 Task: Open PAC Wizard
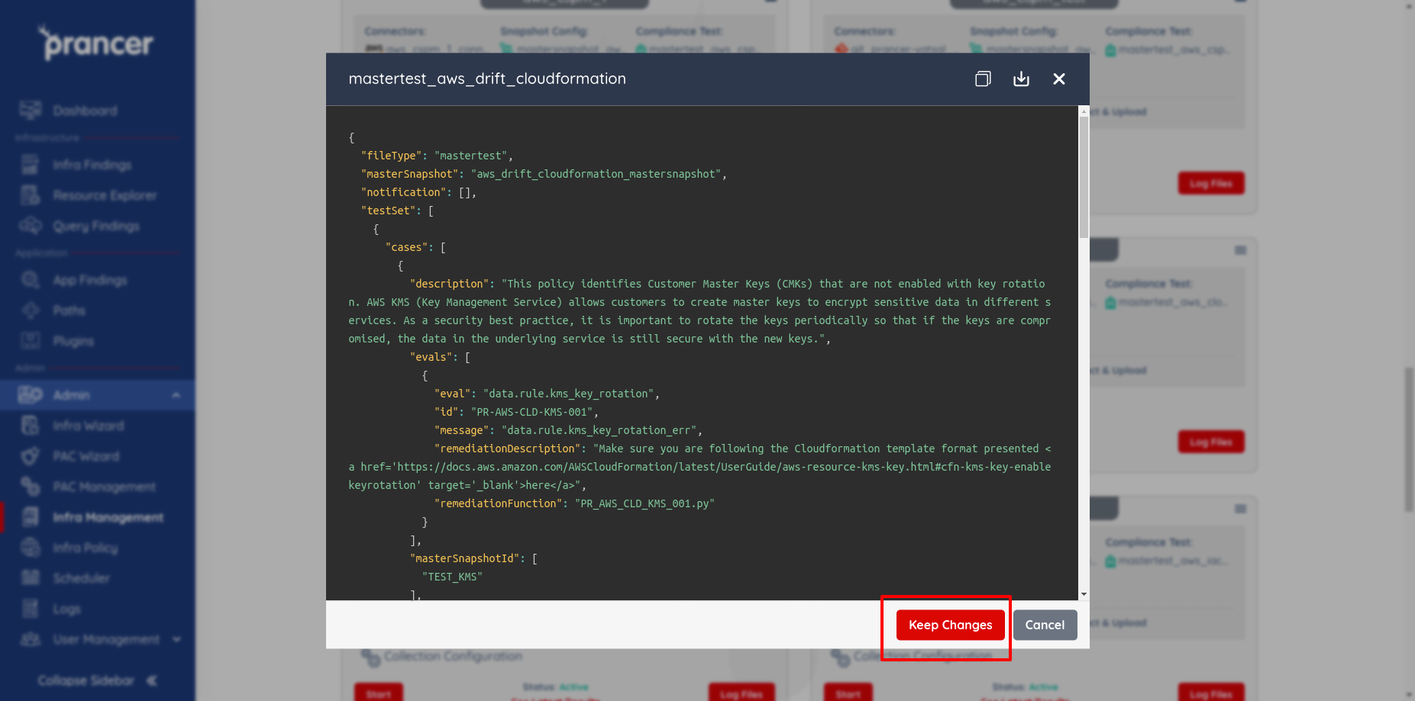(x=86, y=456)
